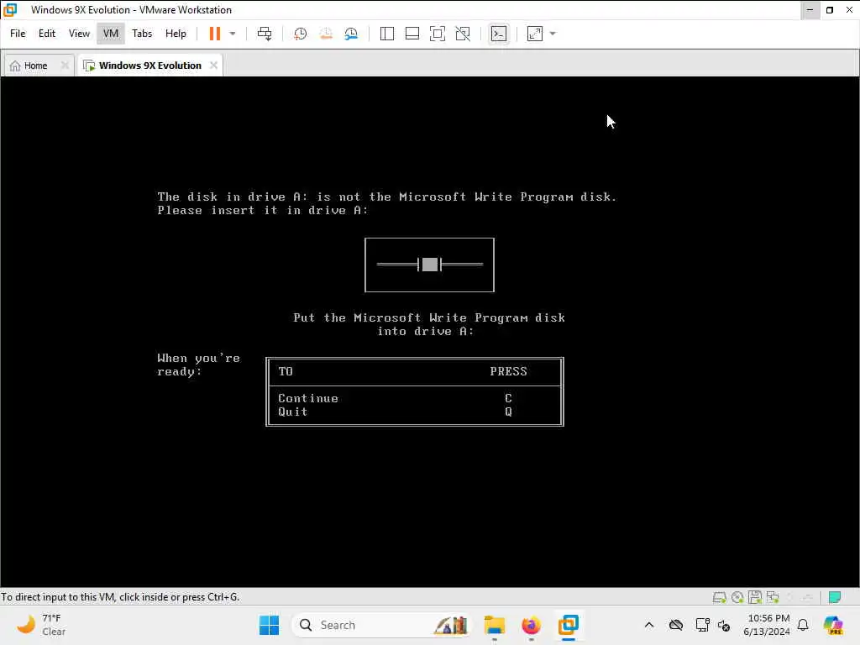Click the taskbar Search box
The width and height of the screenshot is (860, 645).
[380, 625]
